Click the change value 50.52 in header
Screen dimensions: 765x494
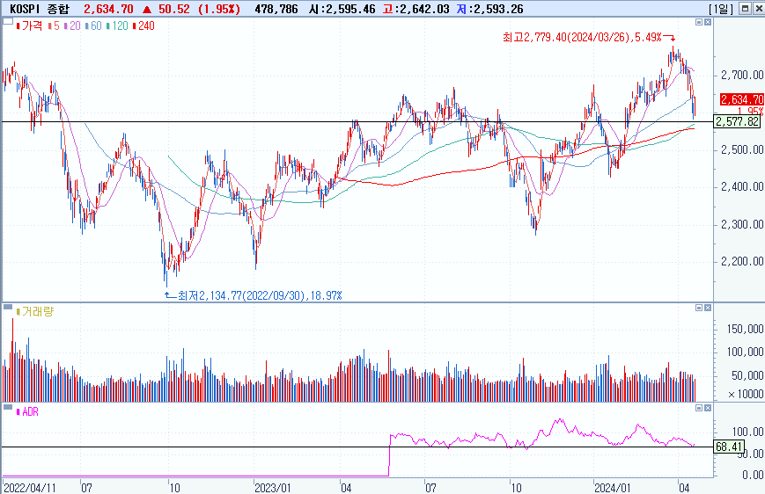click(173, 9)
